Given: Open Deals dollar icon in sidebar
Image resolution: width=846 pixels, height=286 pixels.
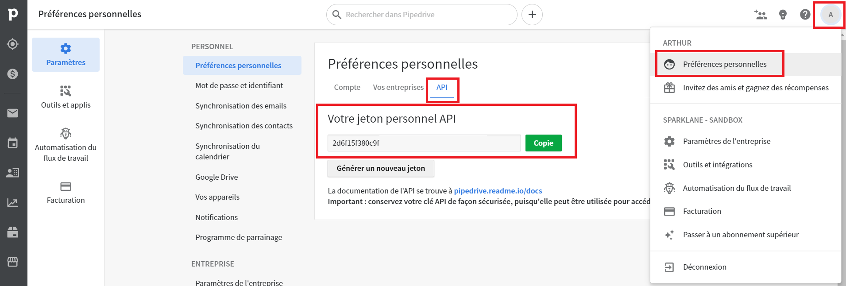Looking at the screenshot, I should coord(13,74).
